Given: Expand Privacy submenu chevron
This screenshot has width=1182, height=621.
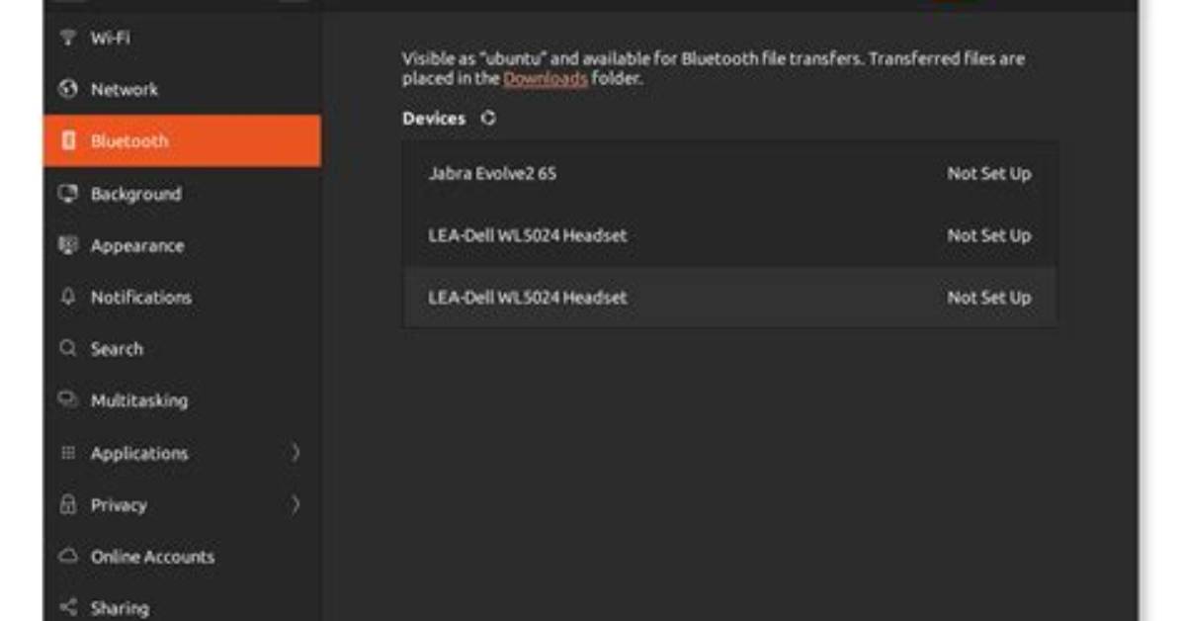Looking at the screenshot, I should pos(295,504).
